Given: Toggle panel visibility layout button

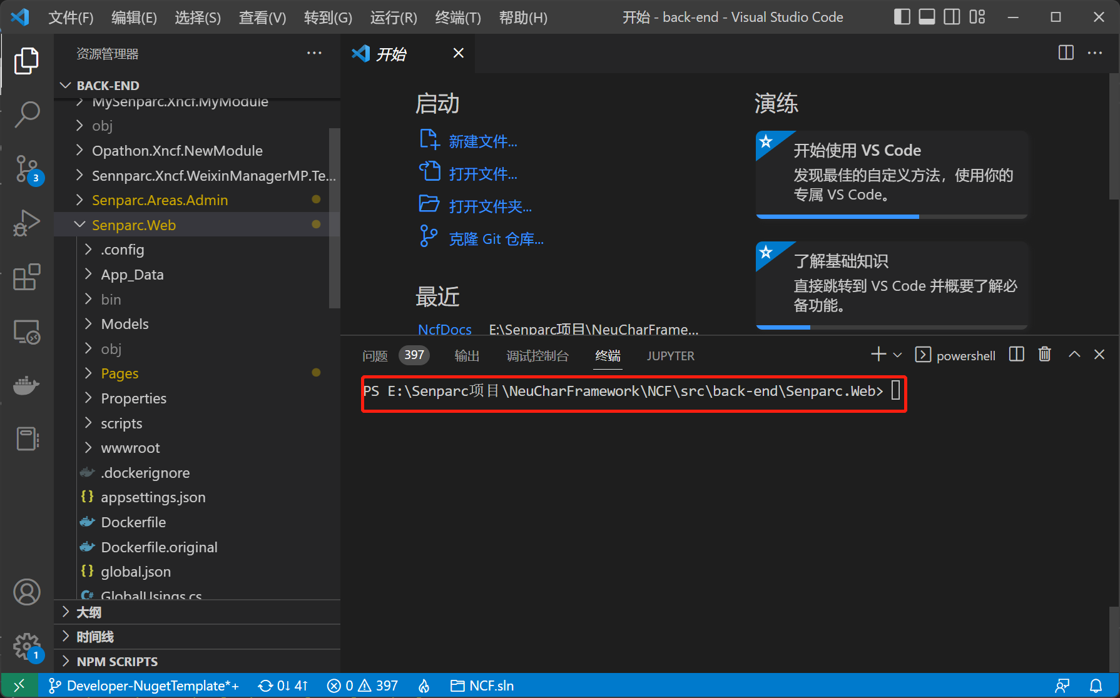Looking at the screenshot, I should pyautogui.click(x=927, y=17).
